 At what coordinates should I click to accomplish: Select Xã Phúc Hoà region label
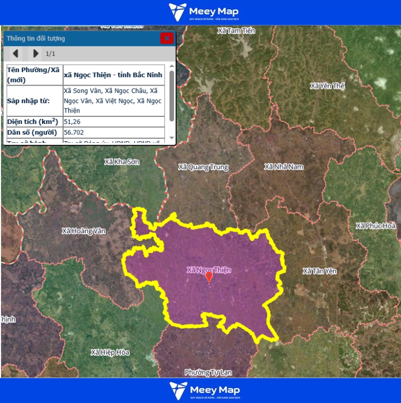coord(376,226)
